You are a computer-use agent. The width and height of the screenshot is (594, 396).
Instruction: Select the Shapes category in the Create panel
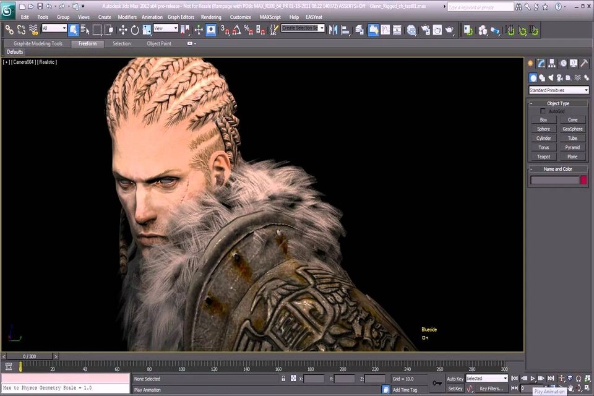coord(541,77)
